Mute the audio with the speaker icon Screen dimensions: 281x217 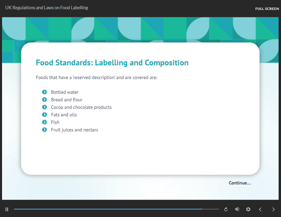237,209
